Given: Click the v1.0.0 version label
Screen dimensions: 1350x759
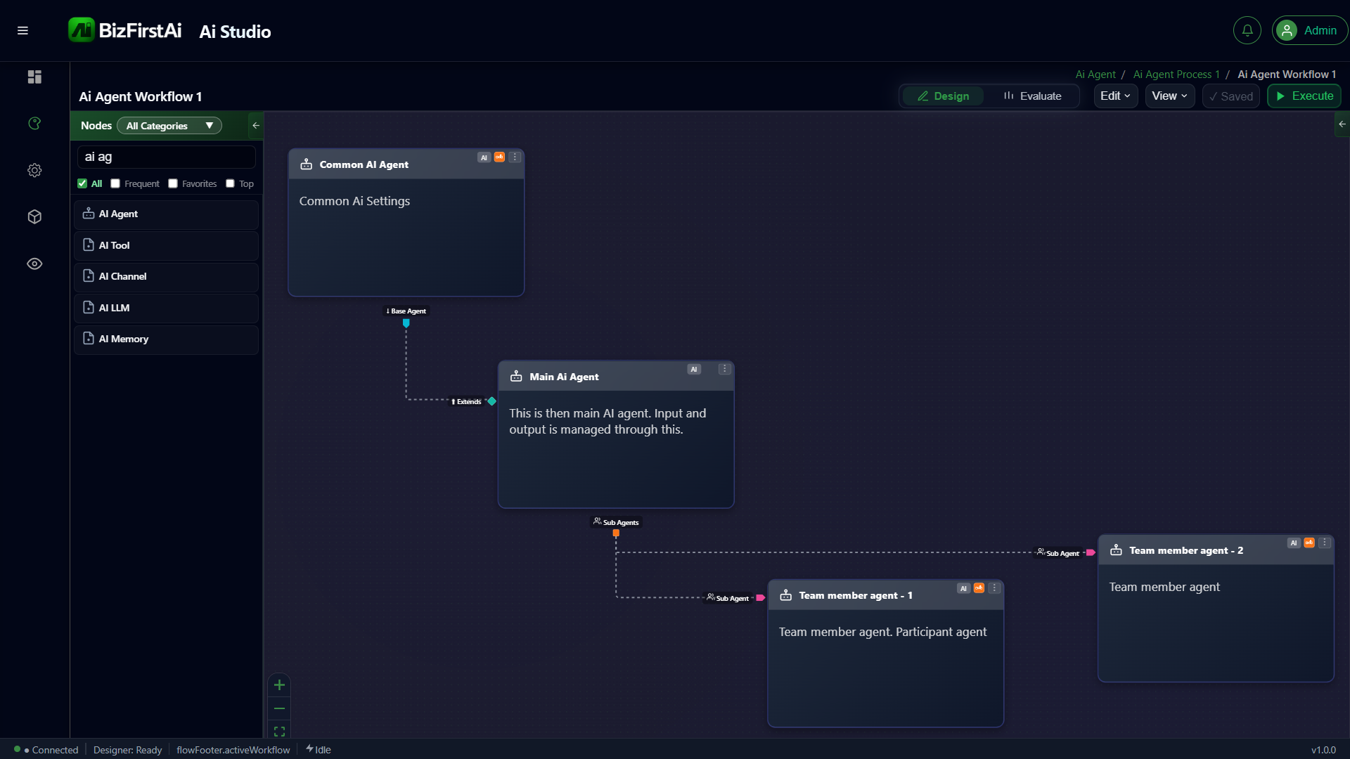Looking at the screenshot, I should point(1323,750).
